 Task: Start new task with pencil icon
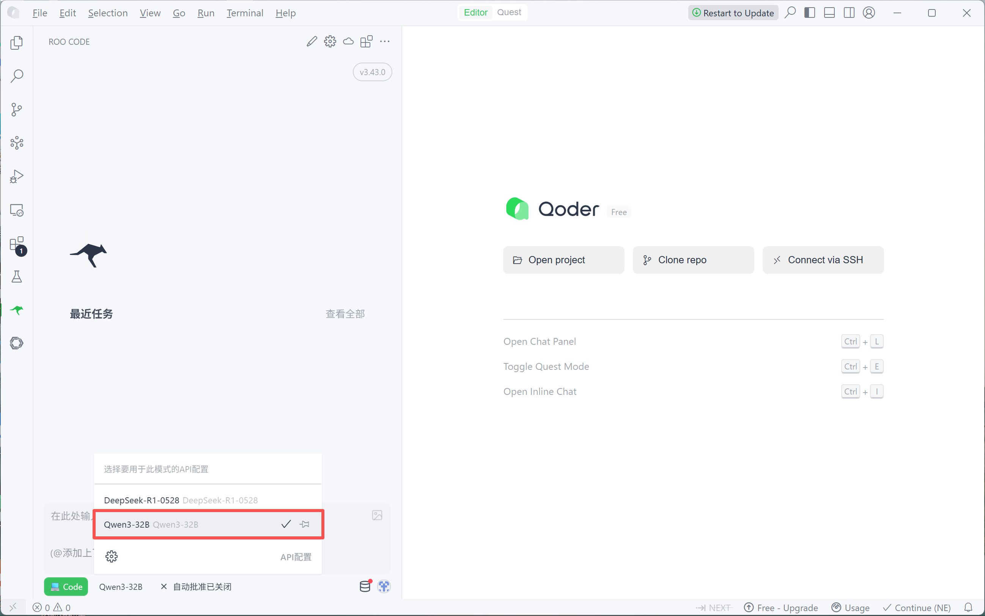point(312,41)
